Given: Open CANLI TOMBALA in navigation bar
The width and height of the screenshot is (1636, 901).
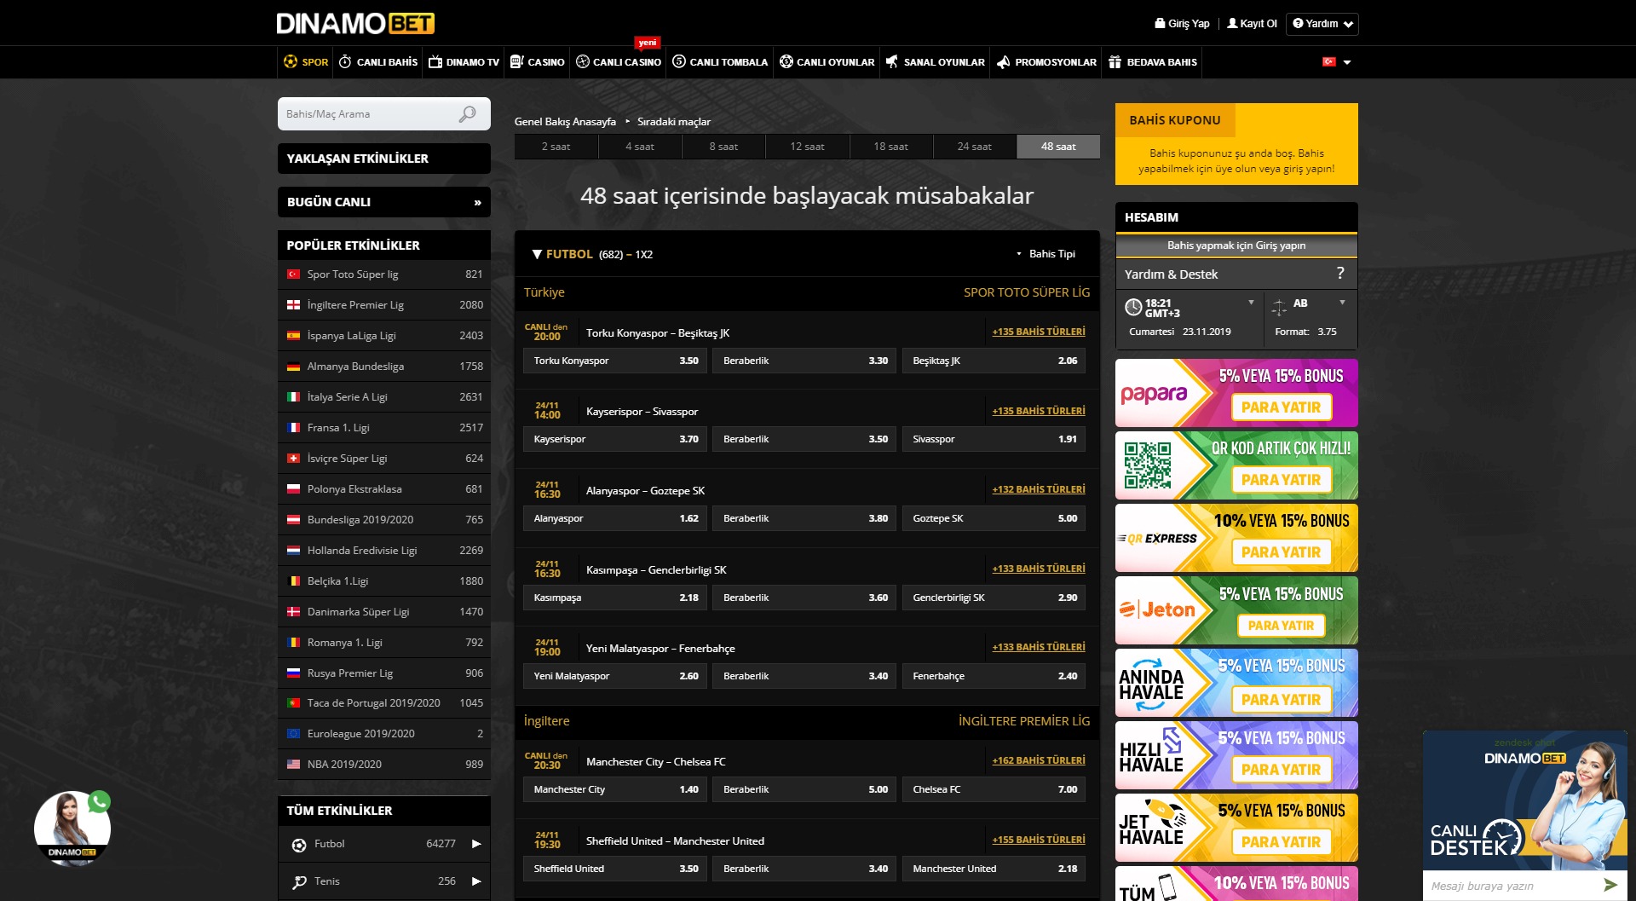Looking at the screenshot, I should point(720,62).
